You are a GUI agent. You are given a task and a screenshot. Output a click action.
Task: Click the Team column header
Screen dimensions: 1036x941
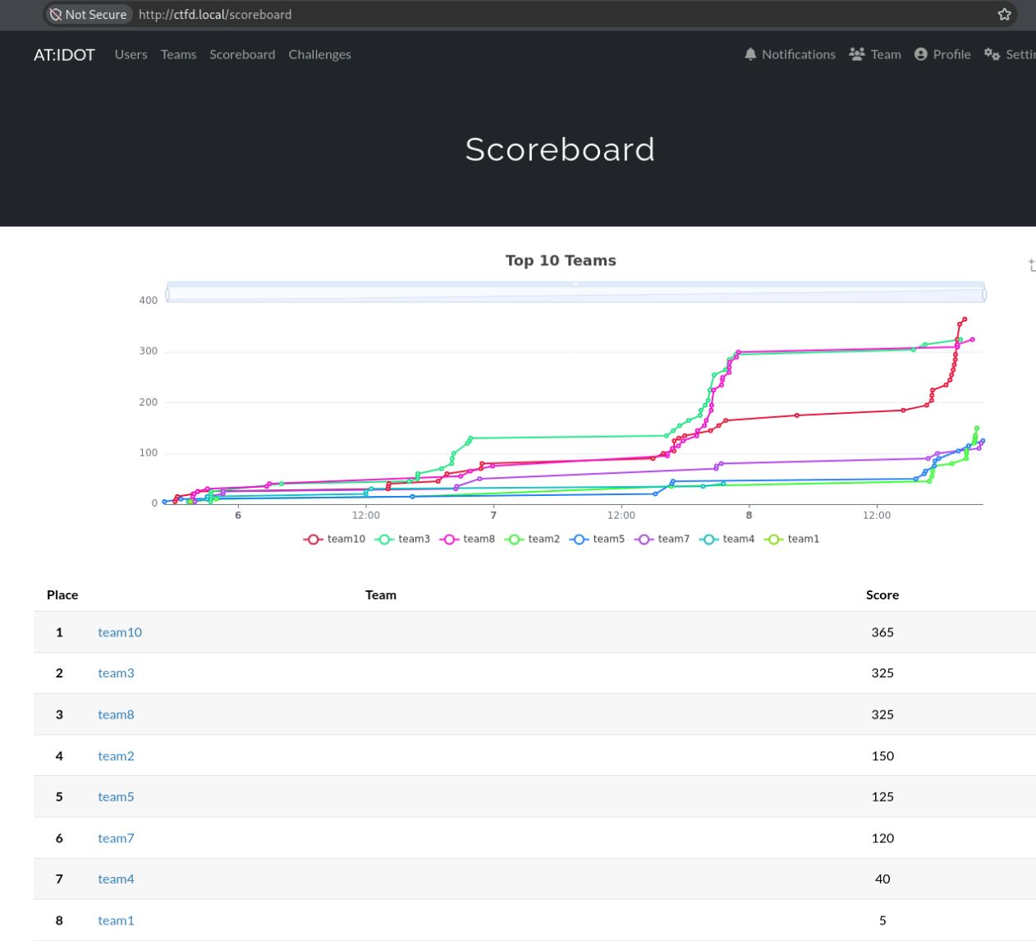coord(381,594)
